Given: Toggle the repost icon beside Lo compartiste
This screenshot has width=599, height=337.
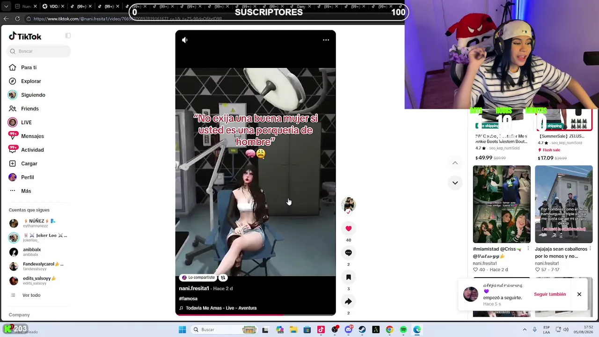Looking at the screenshot, I should point(223,278).
